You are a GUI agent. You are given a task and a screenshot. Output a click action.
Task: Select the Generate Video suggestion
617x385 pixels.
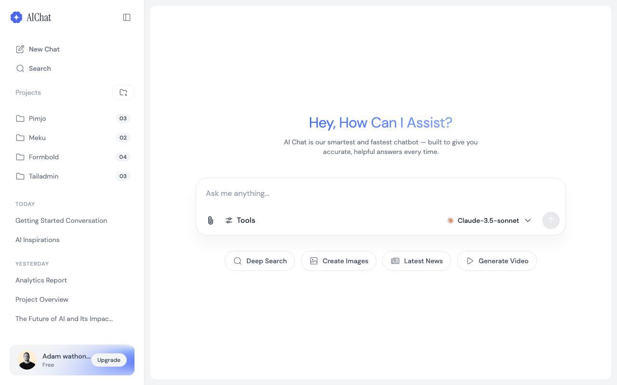(x=497, y=261)
